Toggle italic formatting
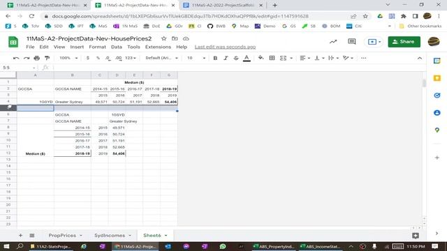 pyautogui.click(x=226, y=58)
